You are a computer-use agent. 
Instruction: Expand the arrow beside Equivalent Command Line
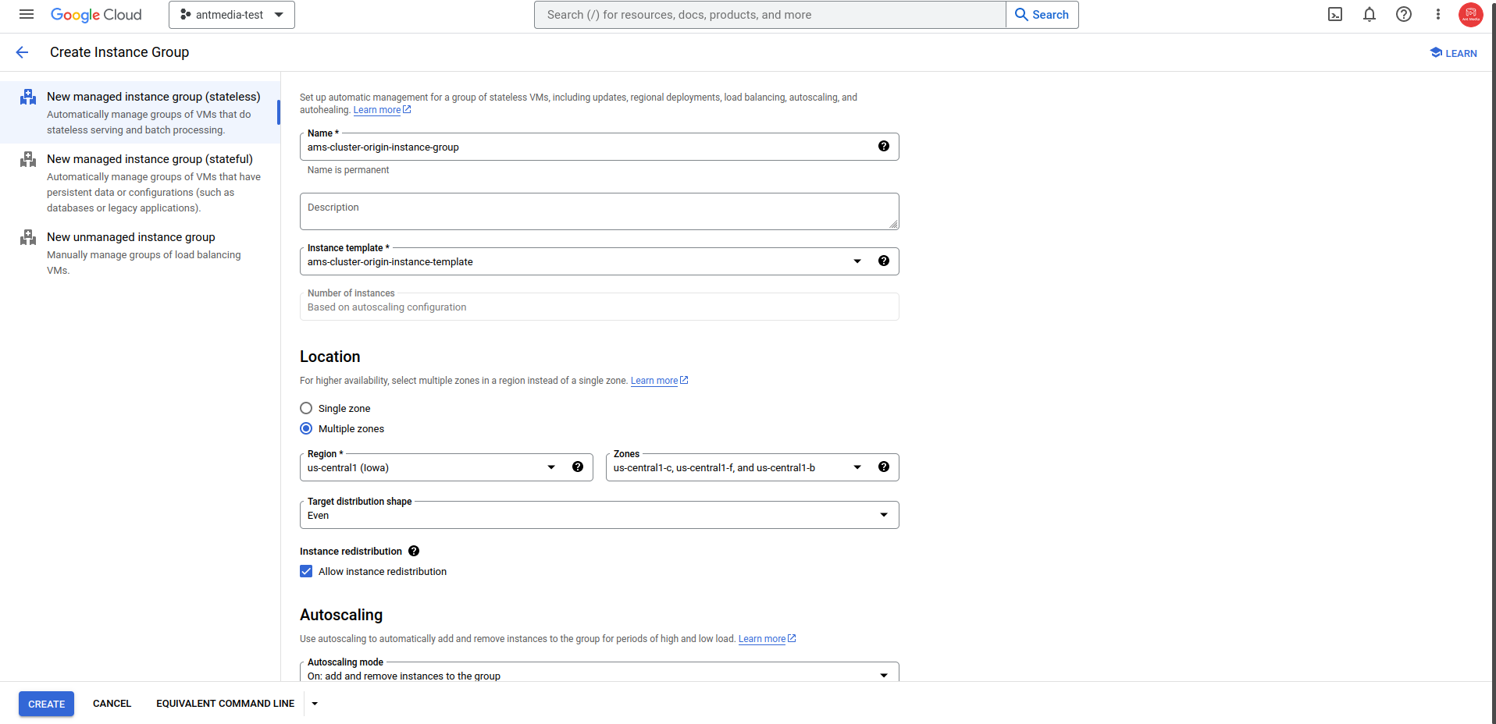tap(315, 704)
